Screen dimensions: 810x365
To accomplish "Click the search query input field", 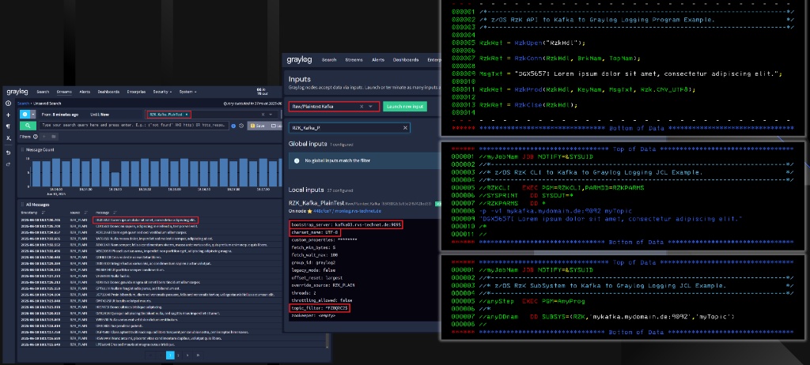I will pos(134,126).
